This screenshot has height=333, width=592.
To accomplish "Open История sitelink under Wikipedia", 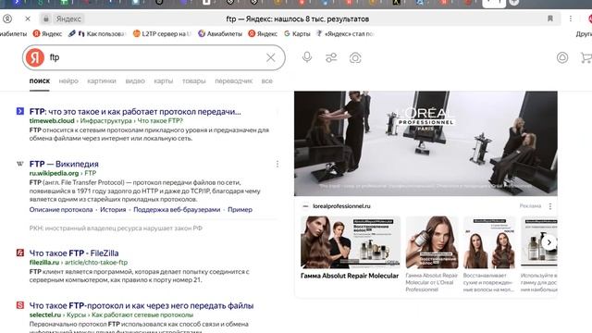I will (113, 210).
